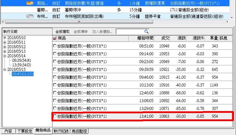This screenshot has width=236, height=135.
Task: Click the trigger time 12:46:00
Action: tap(146, 93)
